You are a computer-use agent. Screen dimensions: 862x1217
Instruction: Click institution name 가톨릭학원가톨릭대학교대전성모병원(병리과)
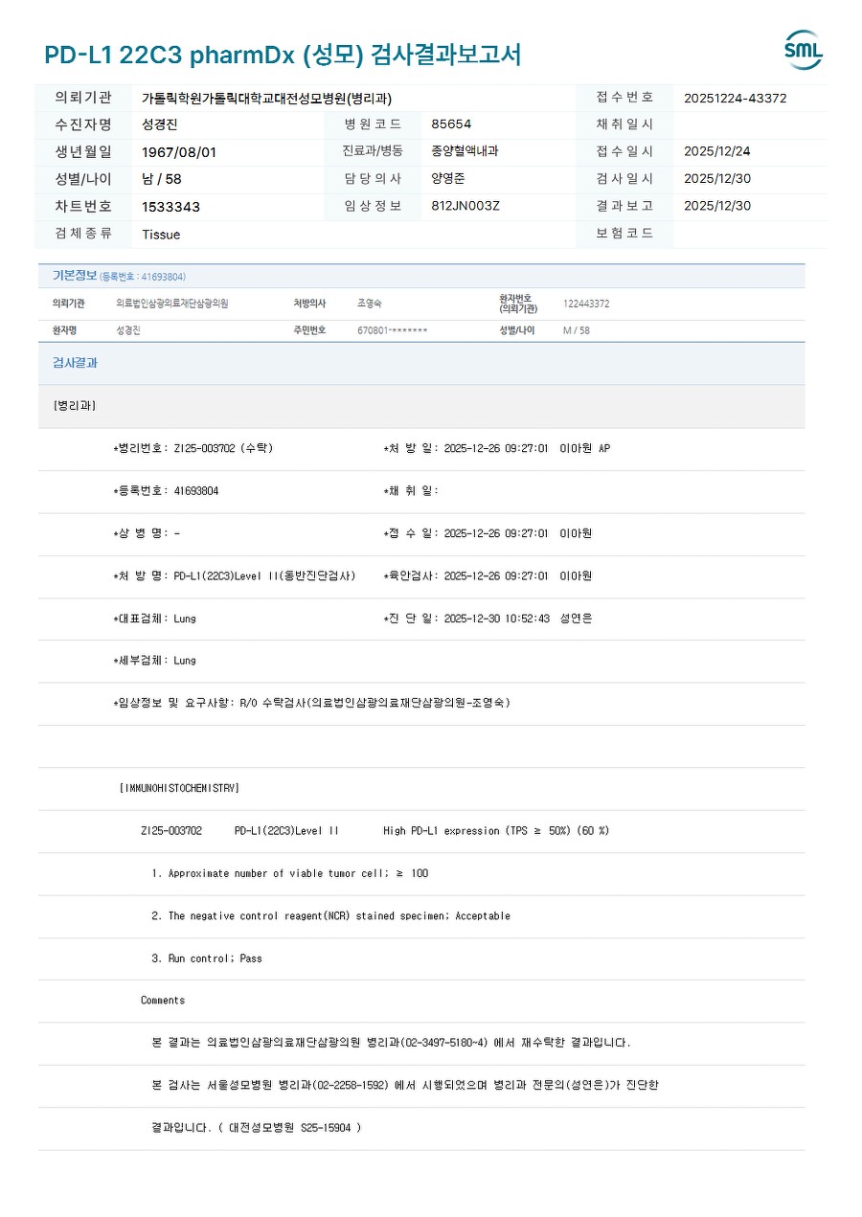pyautogui.click(x=267, y=99)
